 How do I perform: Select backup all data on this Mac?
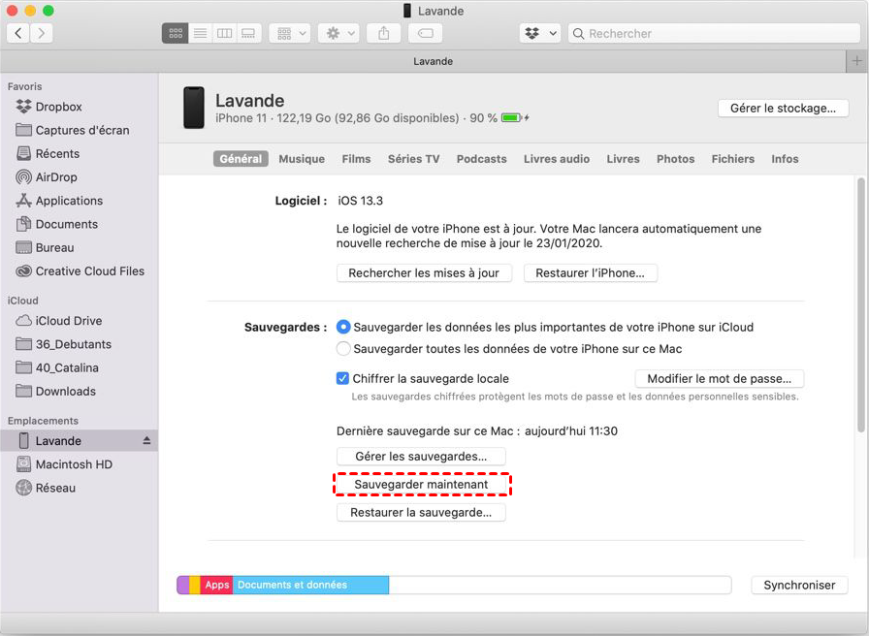pos(343,349)
